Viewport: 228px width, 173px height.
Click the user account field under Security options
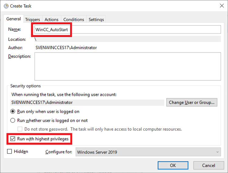tap(87, 103)
